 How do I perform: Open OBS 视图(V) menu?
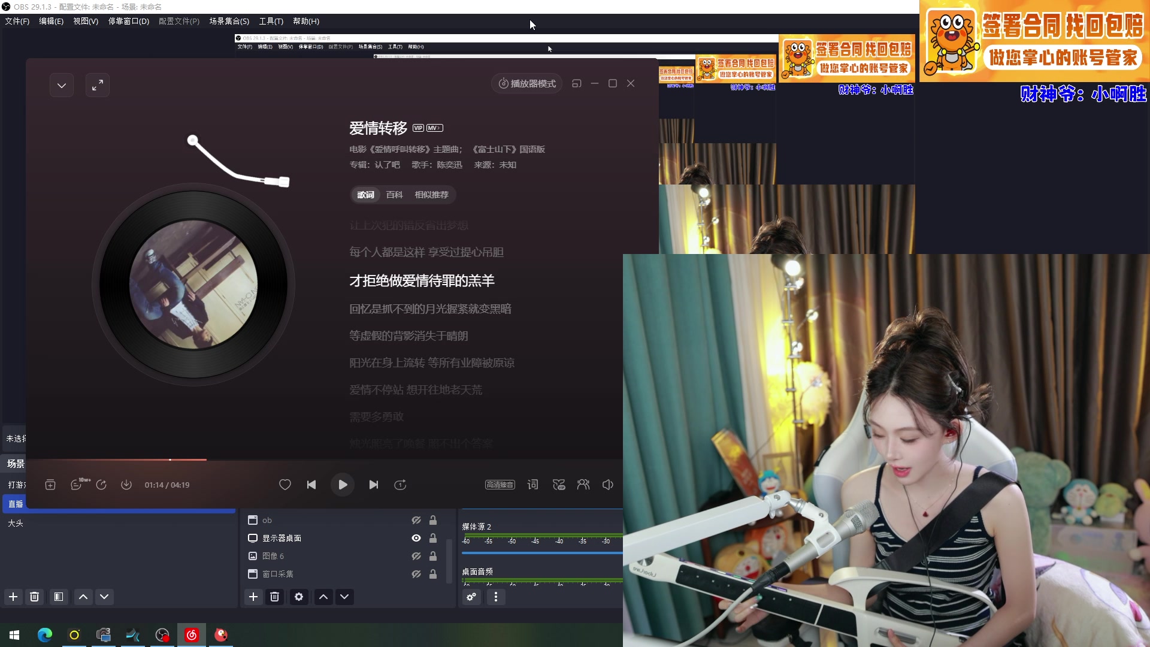coord(86,21)
